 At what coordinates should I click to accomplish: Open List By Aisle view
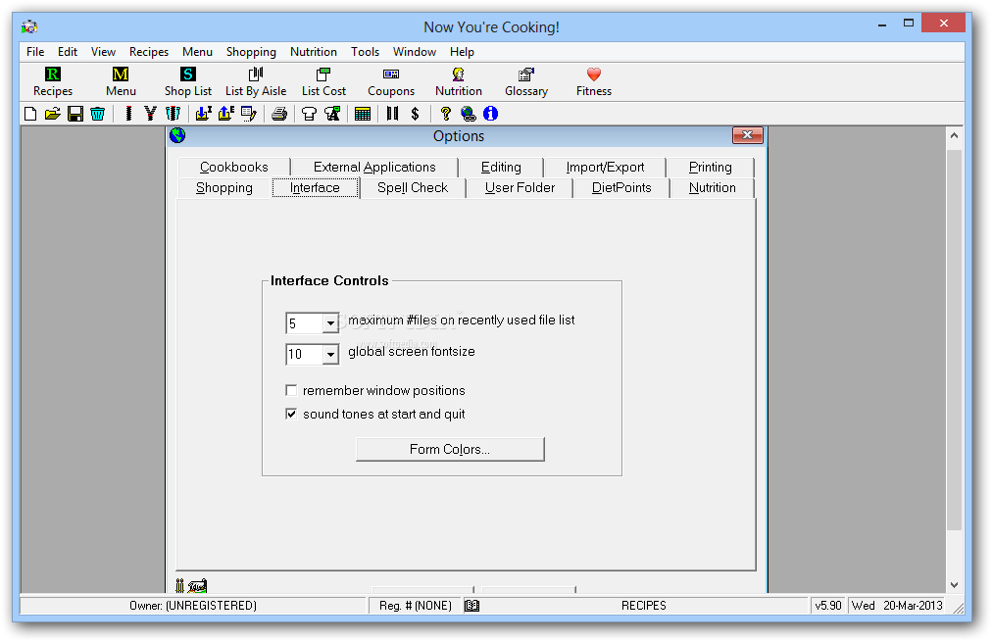[x=256, y=82]
